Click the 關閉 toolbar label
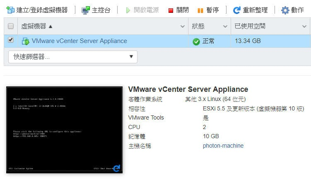311x182 pixels. tap(183, 10)
